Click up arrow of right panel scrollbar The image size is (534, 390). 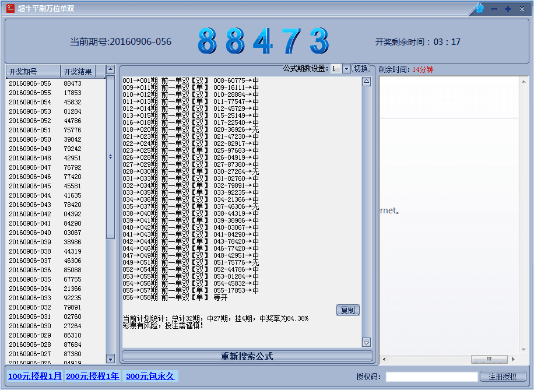pos(524,82)
